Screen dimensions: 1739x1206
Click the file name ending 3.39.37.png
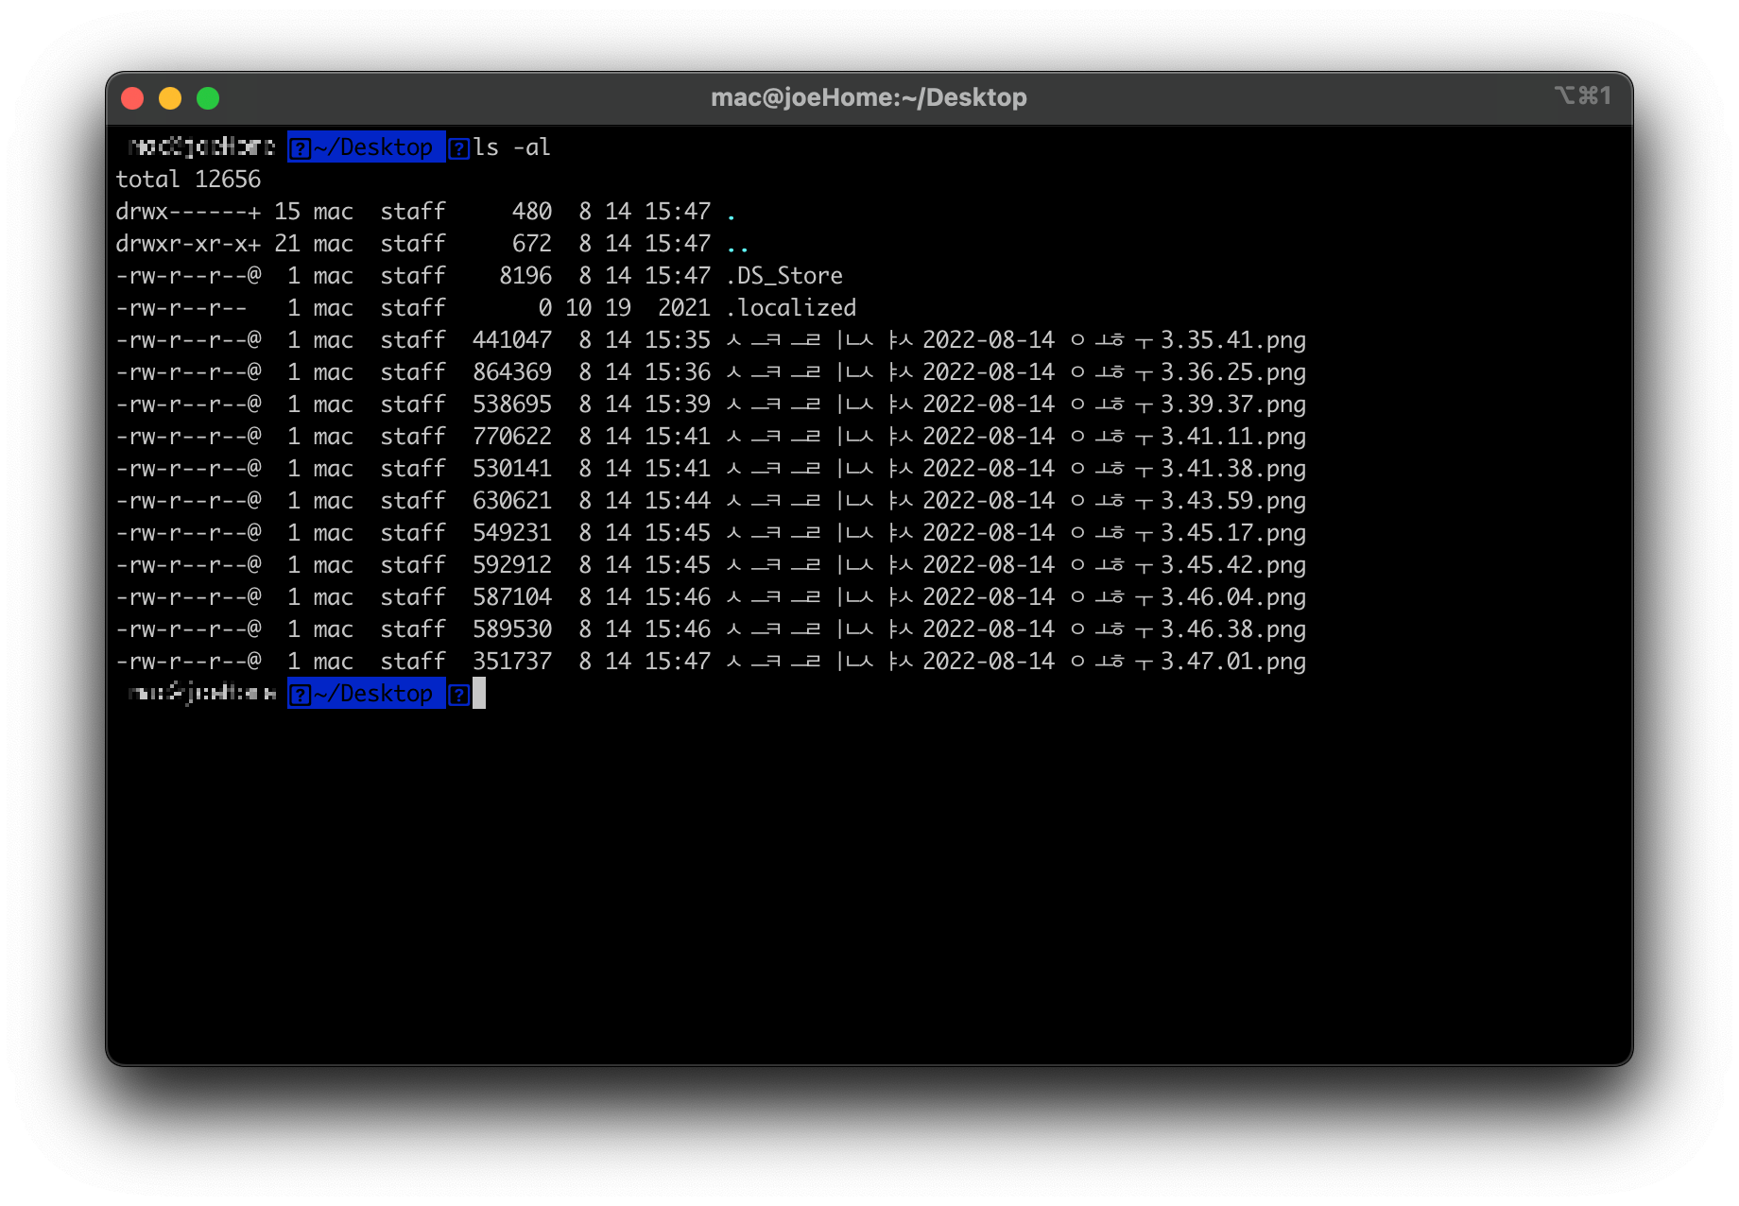pyautogui.click(x=1016, y=405)
